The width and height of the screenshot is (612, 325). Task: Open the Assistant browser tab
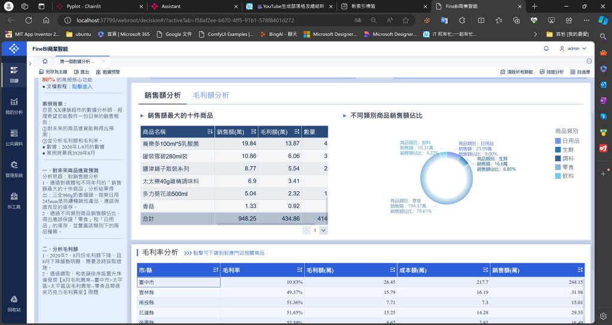point(195,6)
